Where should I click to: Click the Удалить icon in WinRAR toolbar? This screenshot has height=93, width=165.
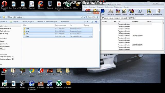pos(118,12)
